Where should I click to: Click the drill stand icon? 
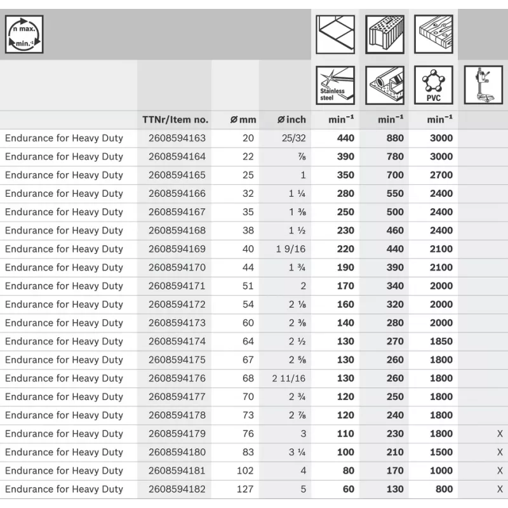point(483,85)
